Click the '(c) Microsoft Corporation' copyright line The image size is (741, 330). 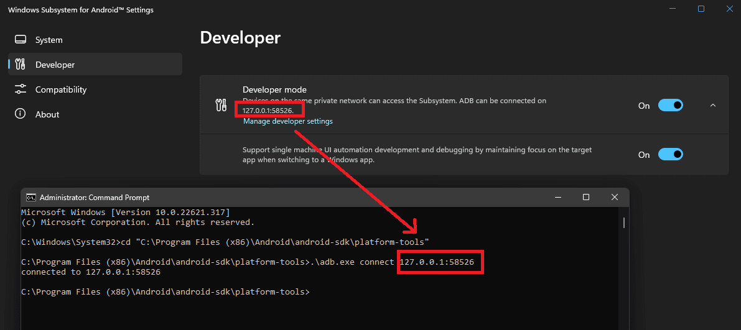click(x=138, y=222)
